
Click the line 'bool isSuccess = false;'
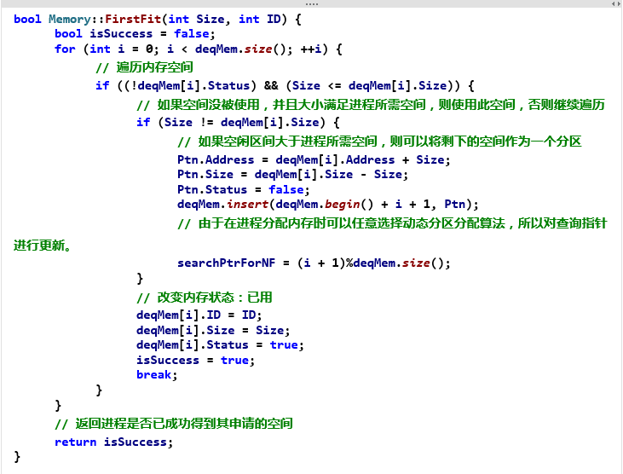(x=135, y=34)
